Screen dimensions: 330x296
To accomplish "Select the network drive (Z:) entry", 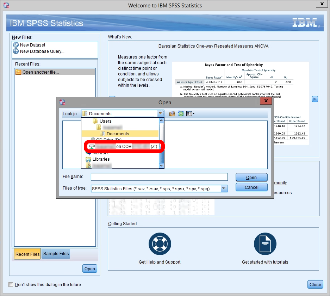I will click(123, 147).
